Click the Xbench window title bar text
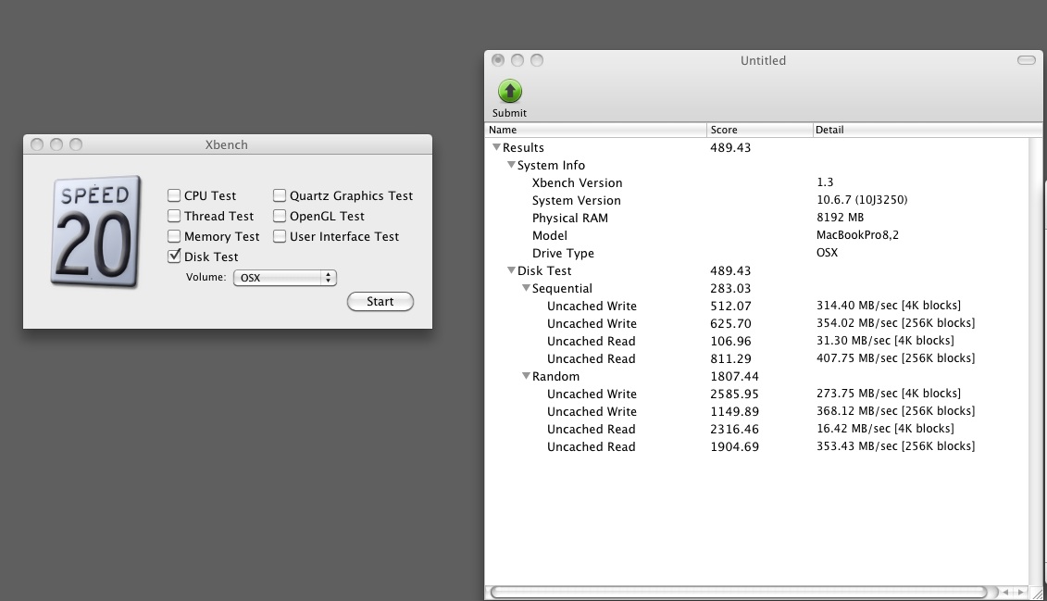1047x601 pixels. [227, 144]
